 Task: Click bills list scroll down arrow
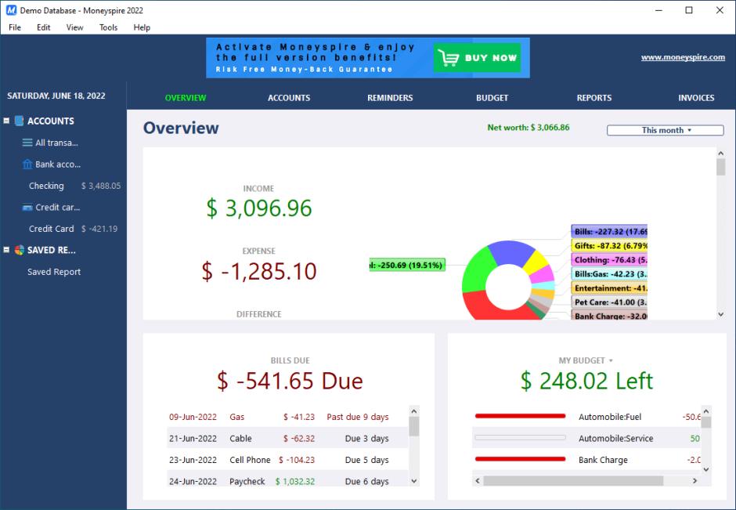(414, 481)
